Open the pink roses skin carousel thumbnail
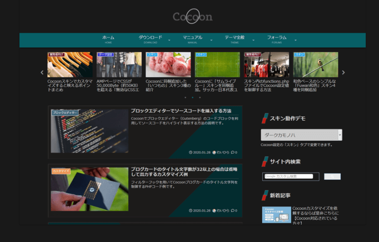This screenshot has height=242, width=379. click(168, 65)
